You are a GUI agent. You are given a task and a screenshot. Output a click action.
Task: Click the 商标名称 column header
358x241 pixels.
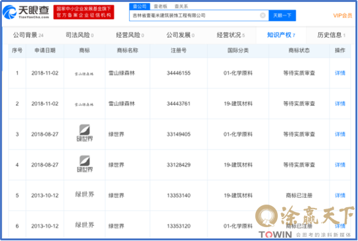pos(127,50)
